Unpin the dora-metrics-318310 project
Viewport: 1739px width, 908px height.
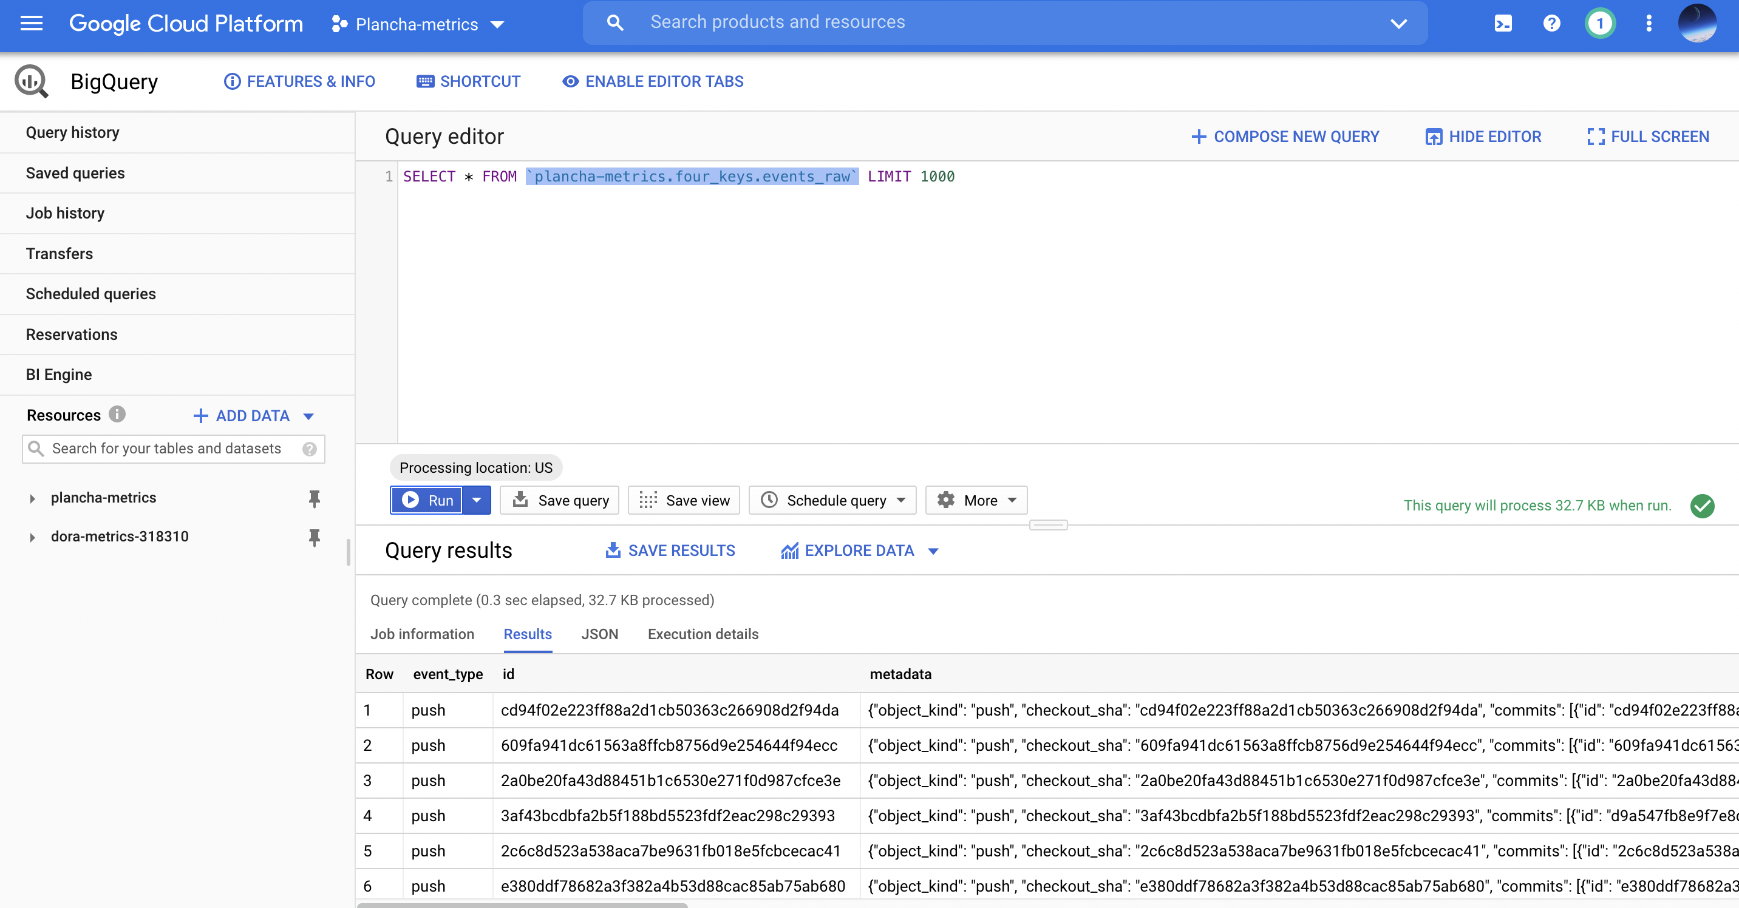coord(314,537)
